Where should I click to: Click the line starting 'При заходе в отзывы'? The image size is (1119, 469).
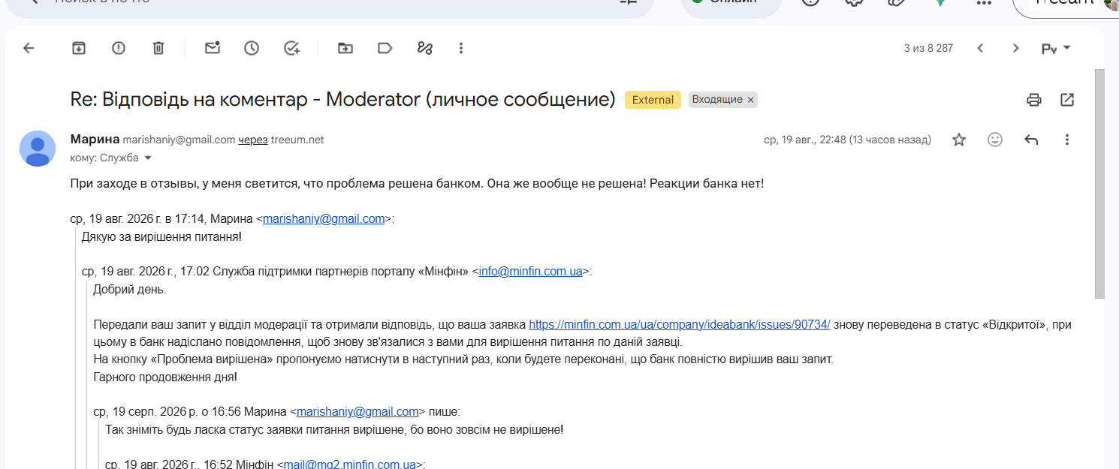pyautogui.click(x=417, y=183)
